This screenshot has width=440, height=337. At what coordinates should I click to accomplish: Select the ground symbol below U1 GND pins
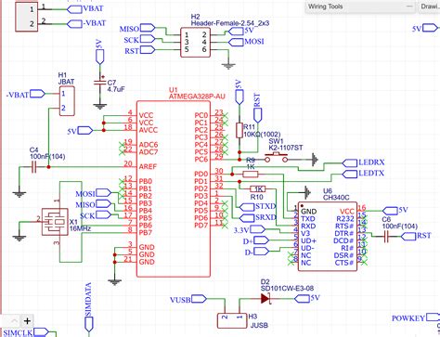coord(115,282)
